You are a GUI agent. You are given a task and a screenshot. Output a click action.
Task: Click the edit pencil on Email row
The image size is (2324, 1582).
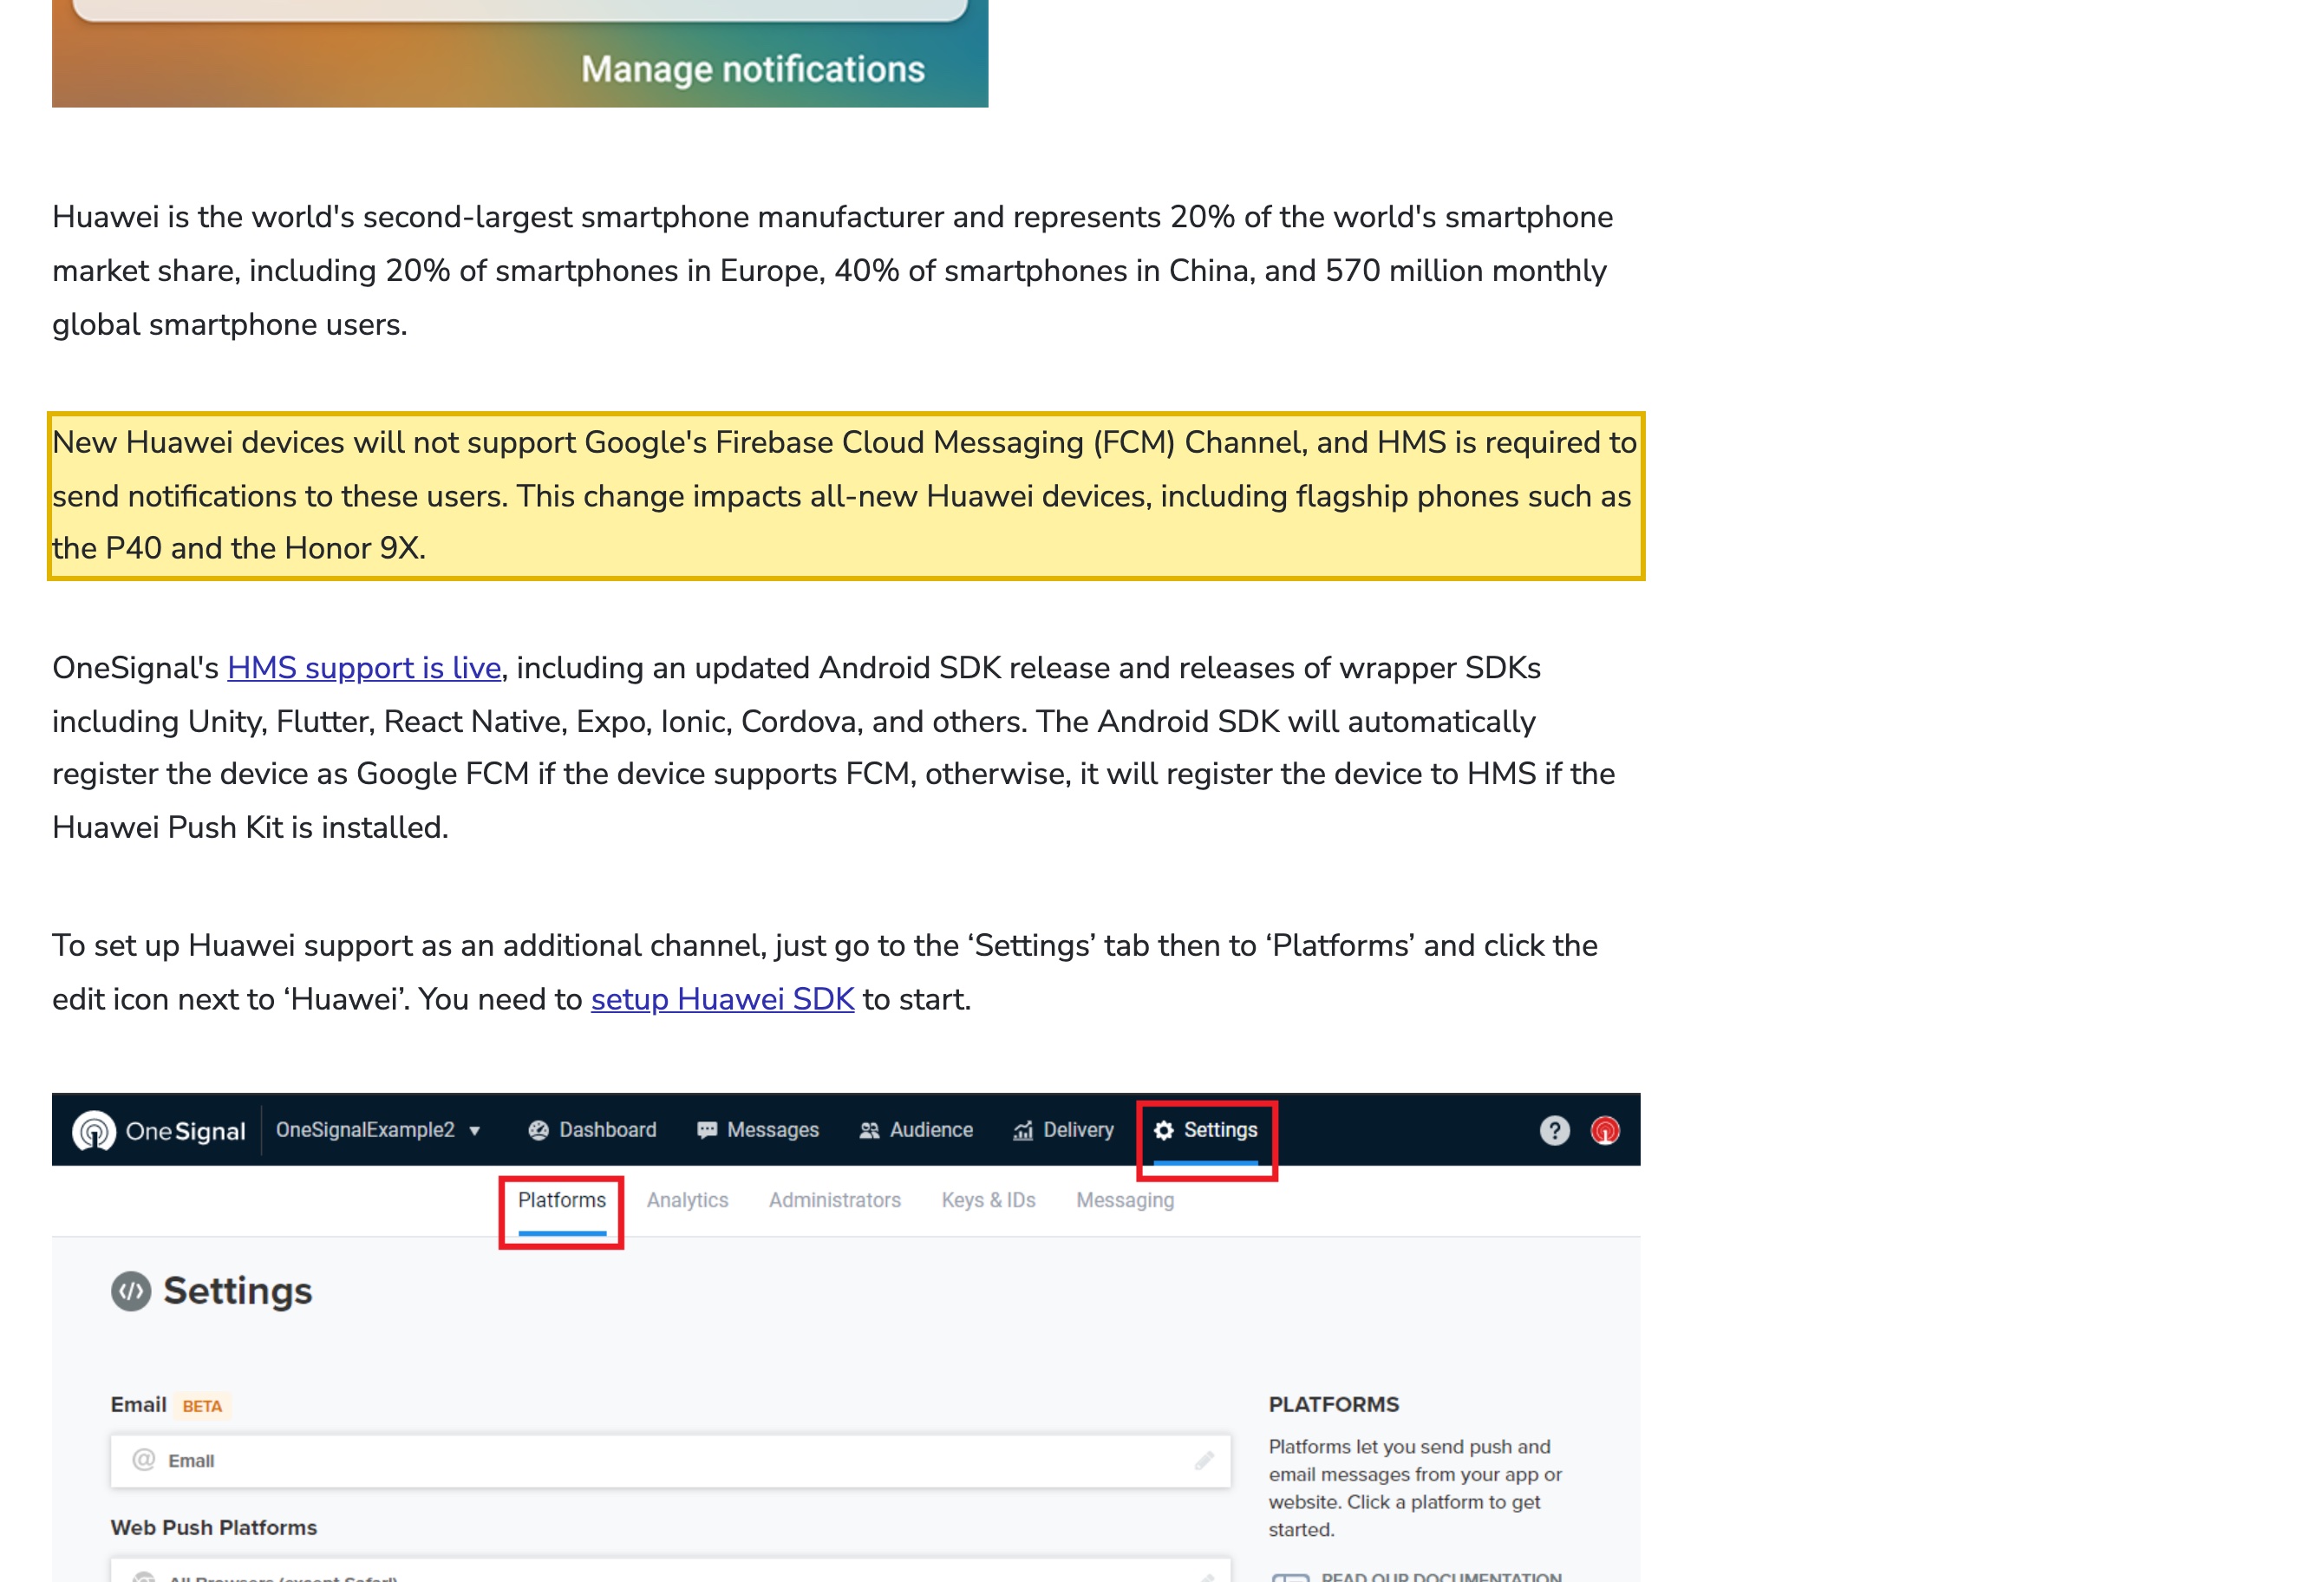1204,1461
